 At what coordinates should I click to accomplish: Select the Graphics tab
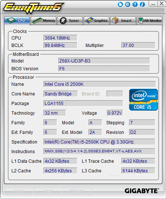tap(96, 21)
